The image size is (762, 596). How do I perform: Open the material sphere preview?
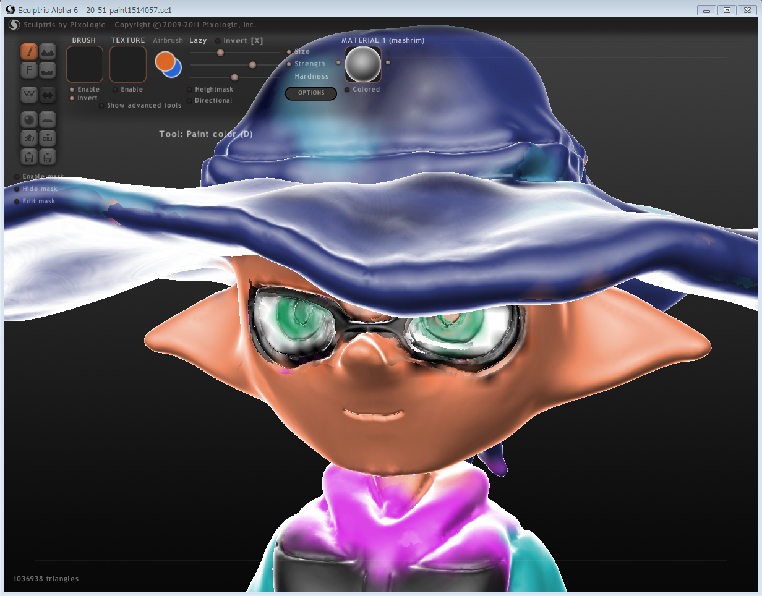[x=363, y=64]
